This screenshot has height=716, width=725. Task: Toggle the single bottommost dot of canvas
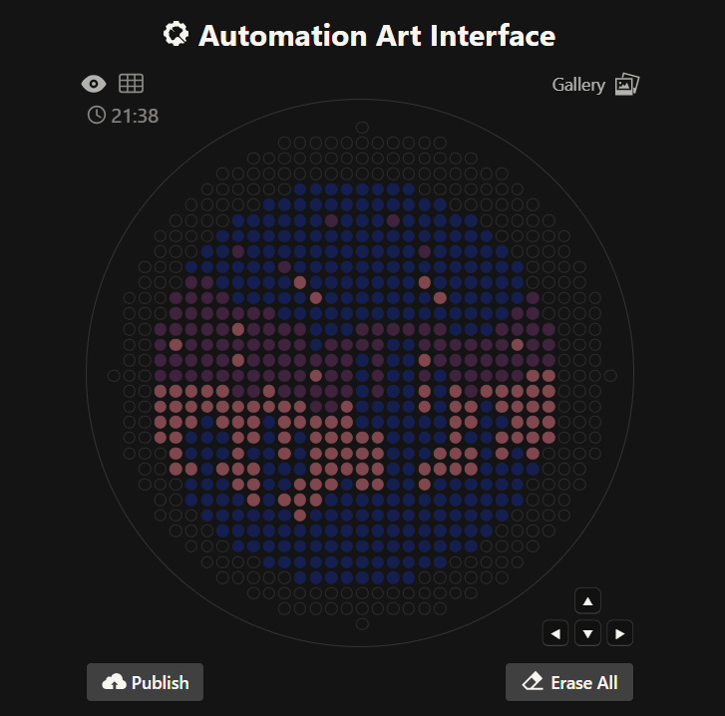[362, 623]
